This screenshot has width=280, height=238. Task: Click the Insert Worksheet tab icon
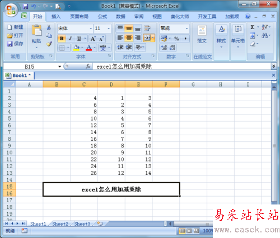point(100,223)
